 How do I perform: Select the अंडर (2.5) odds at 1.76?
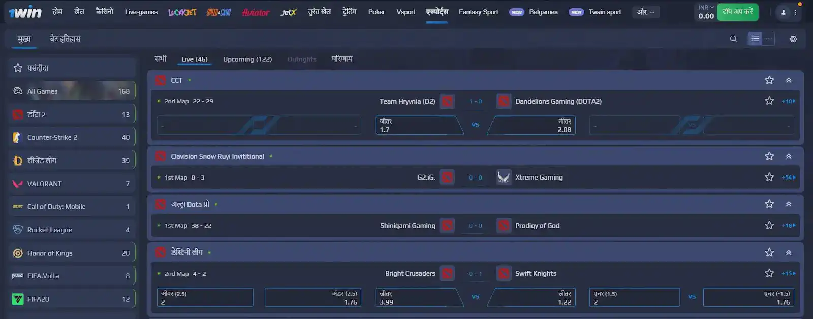[313, 298]
